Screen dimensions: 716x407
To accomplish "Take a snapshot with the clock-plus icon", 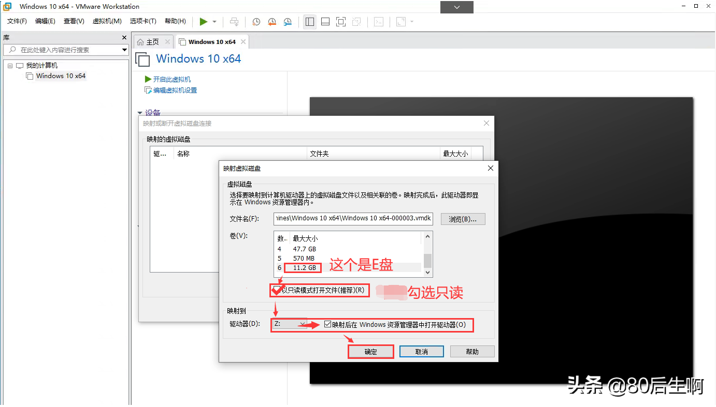I will pos(256,22).
